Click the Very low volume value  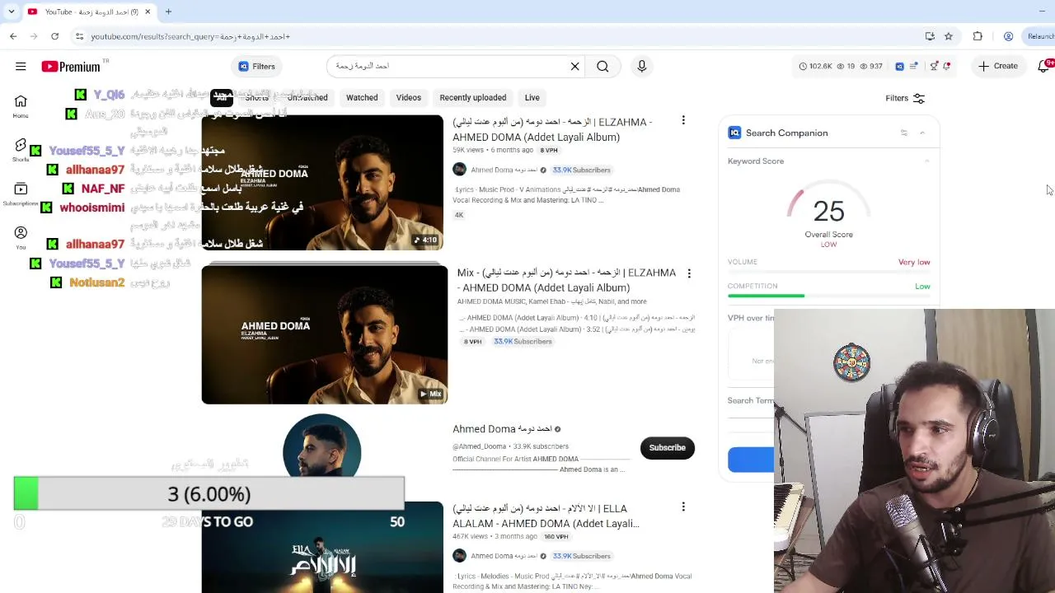[x=914, y=262]
